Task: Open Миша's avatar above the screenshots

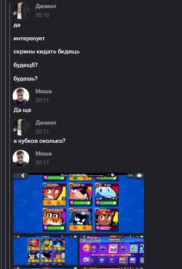Action: point(21,158)
